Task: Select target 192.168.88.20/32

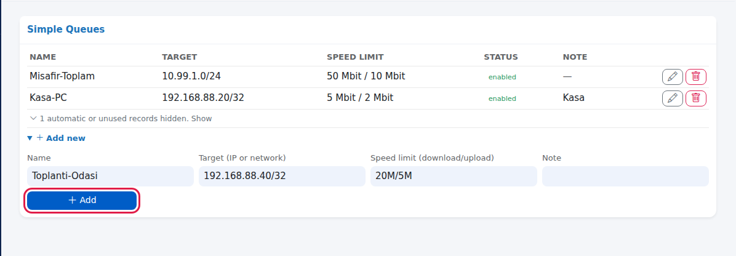Action: [x=203, y=98]
